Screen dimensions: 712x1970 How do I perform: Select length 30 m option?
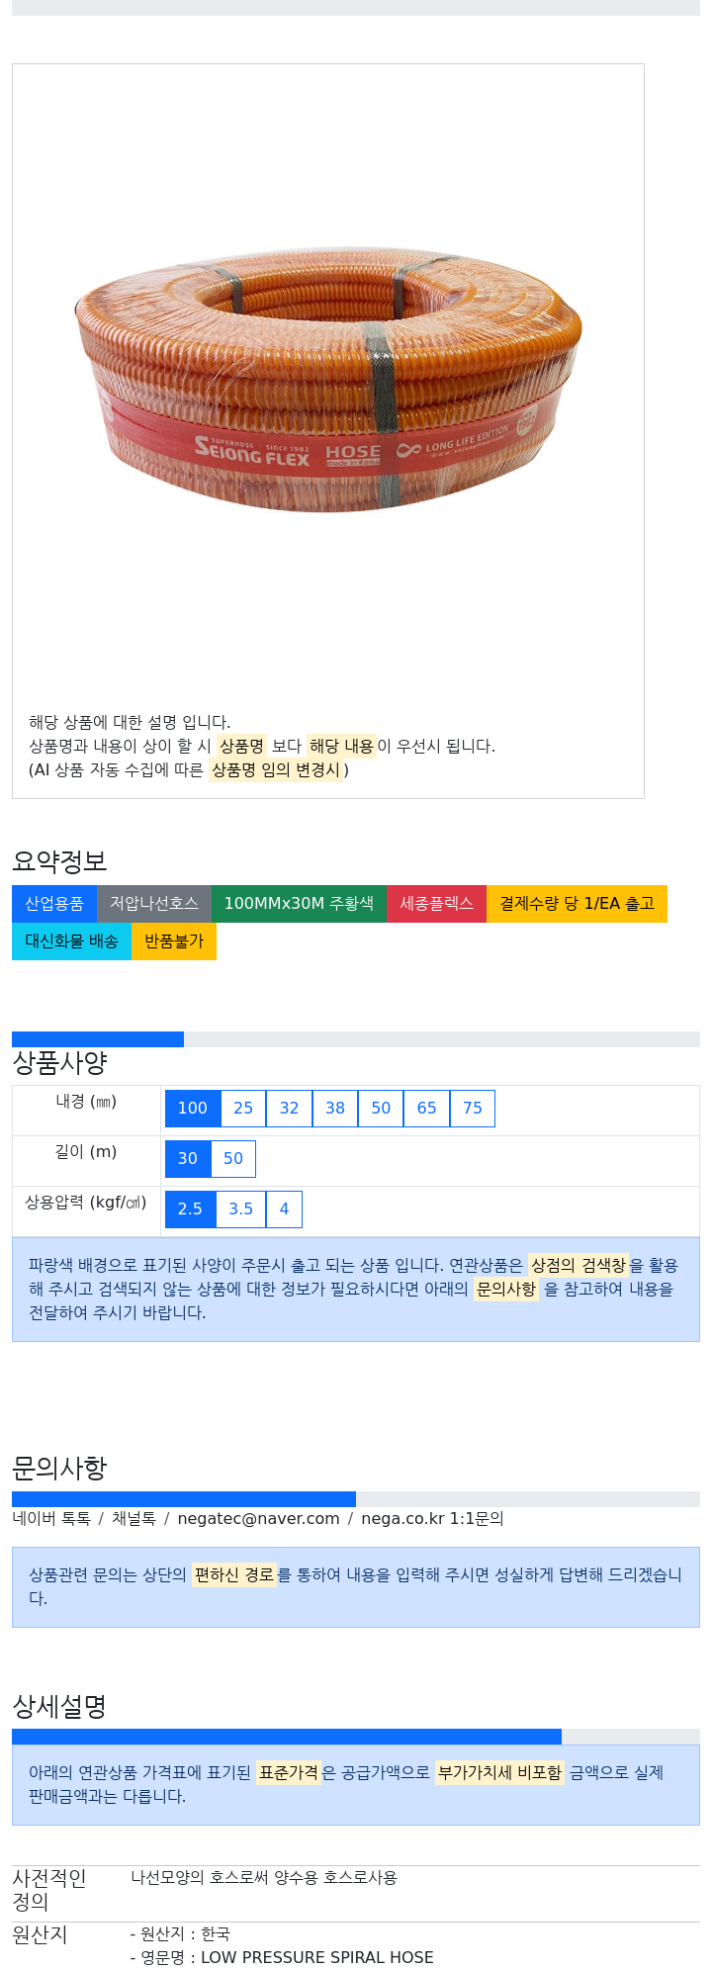coord(188,1159)
